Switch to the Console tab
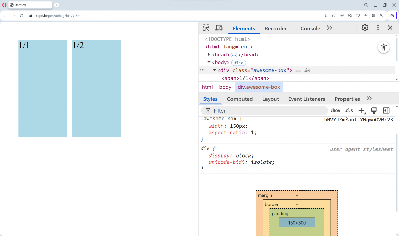 coord(310,28)
